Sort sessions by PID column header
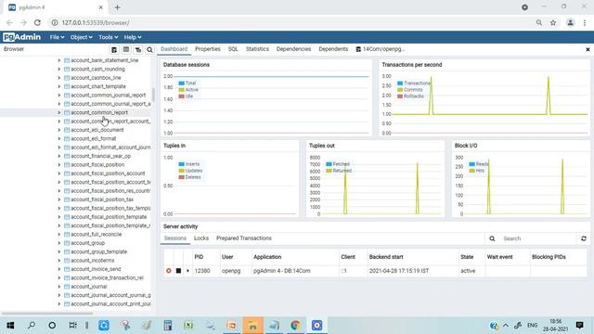594x334 pixels. (x=199, y=257)
